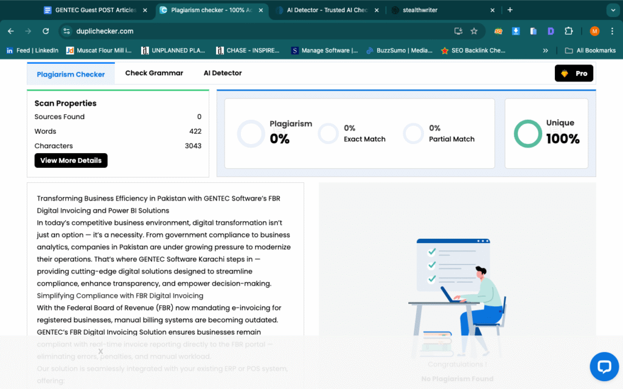Switch to the AI Detector tab
Screen dimensions: 623x389
222,72
